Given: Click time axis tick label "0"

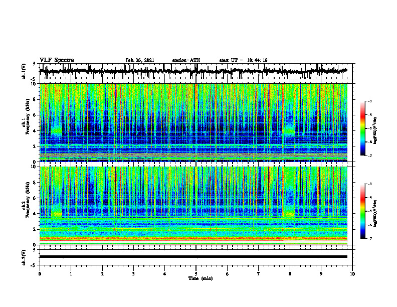Looking at the screenshot, I should tap(40, 274).
